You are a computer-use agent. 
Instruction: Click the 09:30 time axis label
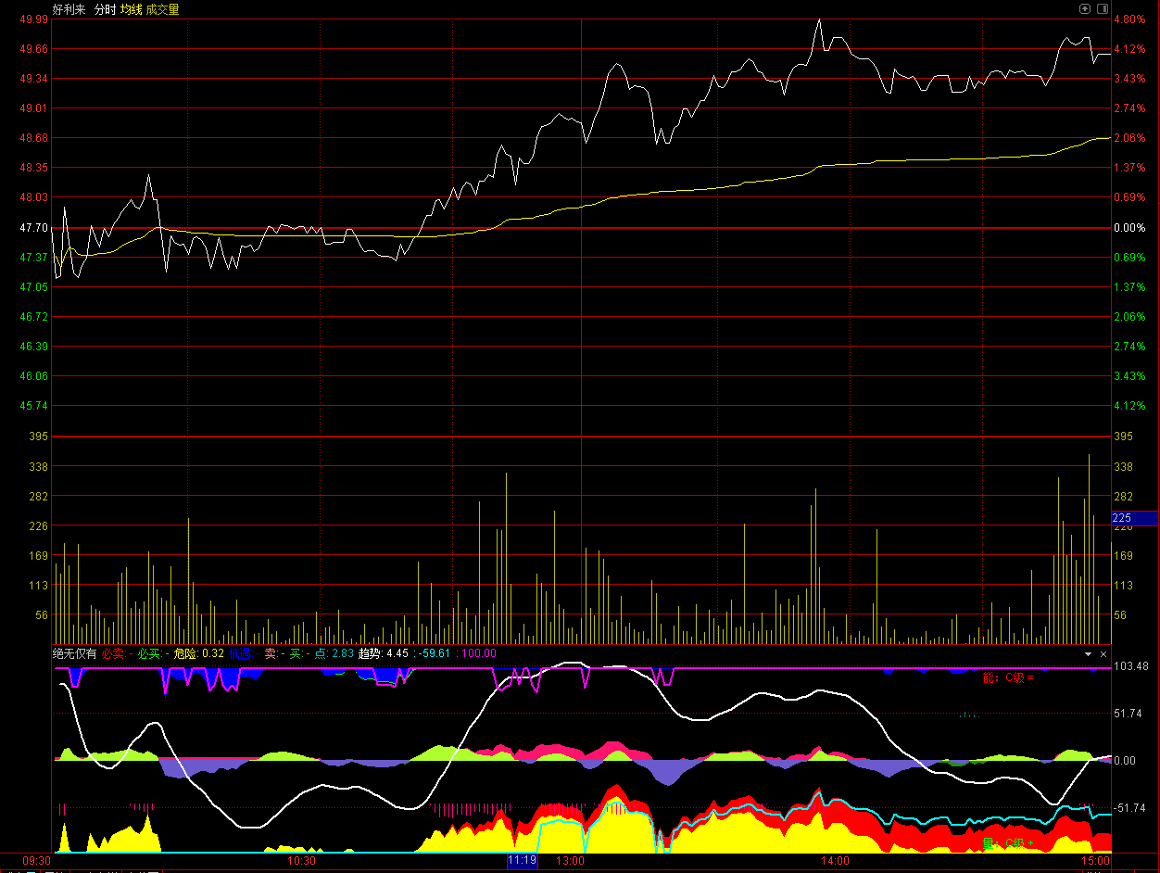(x=37, y=861)
